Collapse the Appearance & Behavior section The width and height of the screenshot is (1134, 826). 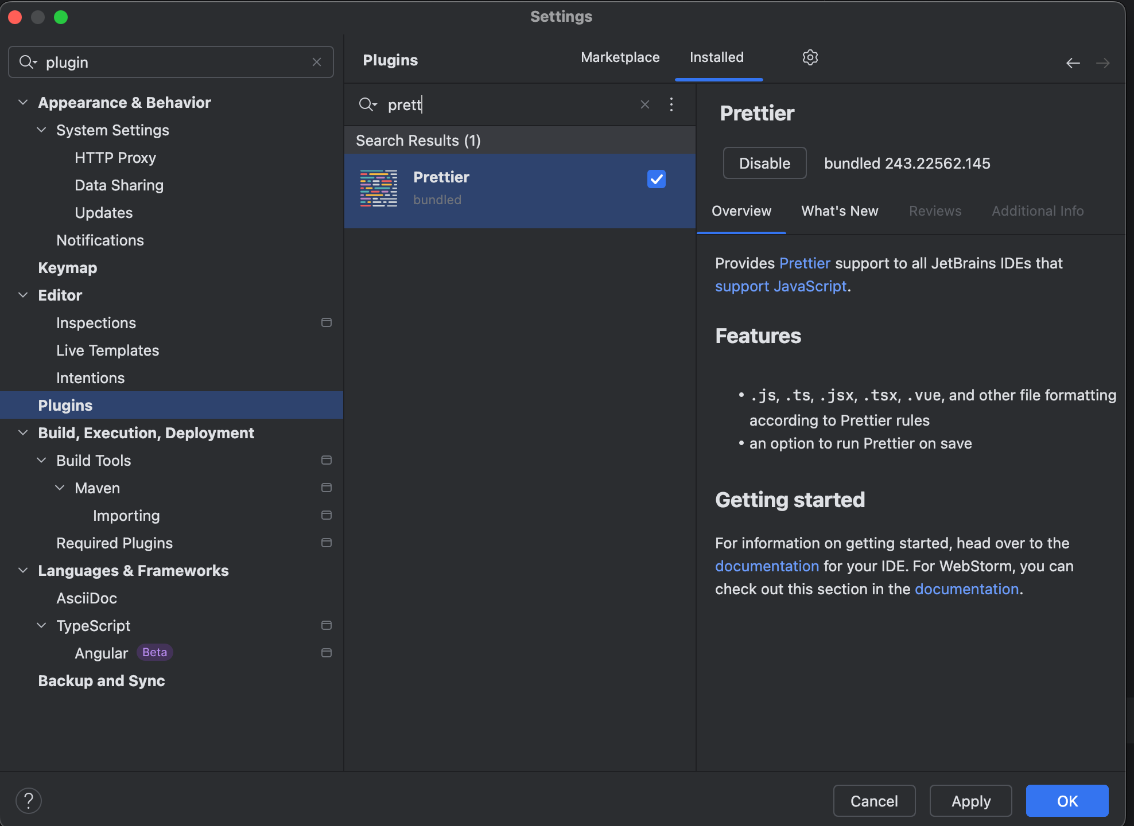[23, 103]
